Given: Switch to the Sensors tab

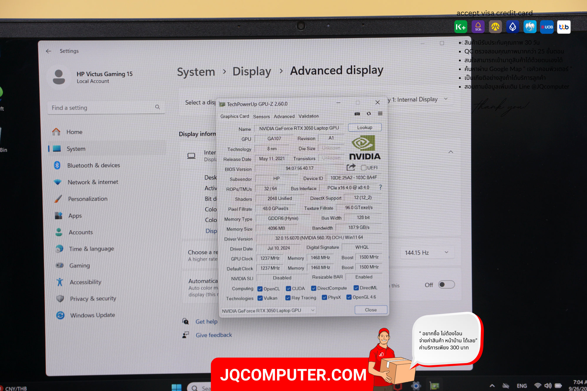Looking at the screenshot, I should [x=261, y=116].
